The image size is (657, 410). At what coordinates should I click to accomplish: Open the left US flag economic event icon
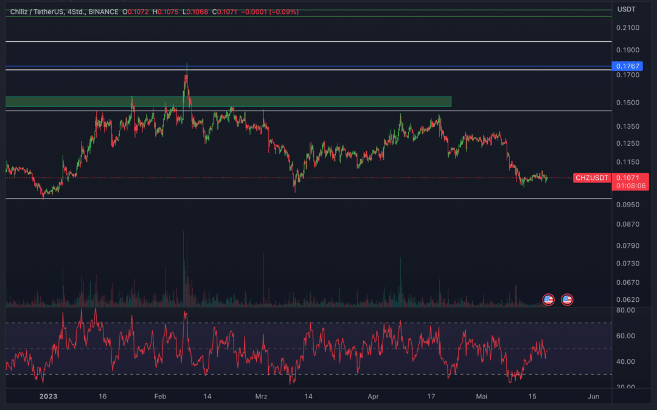[x=549, y=299]
